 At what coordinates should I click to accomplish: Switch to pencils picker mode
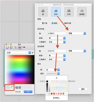pyautogui.click(x=24, y=47)
